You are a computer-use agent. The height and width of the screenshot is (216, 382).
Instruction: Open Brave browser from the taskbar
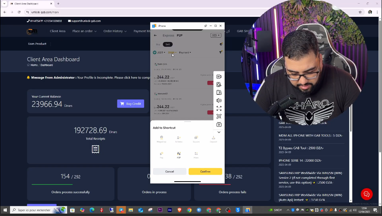(179, 210)
